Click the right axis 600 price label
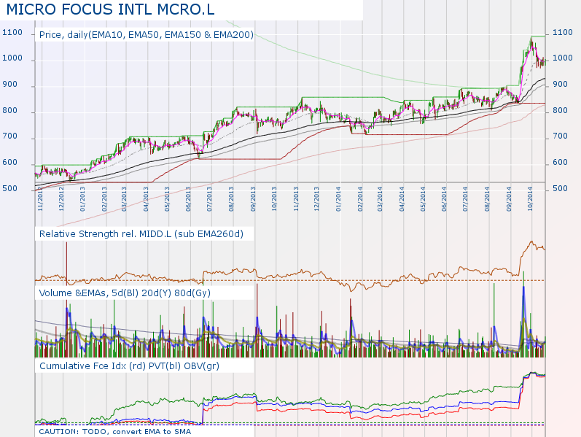581x437 pixels. coord(561,163)
